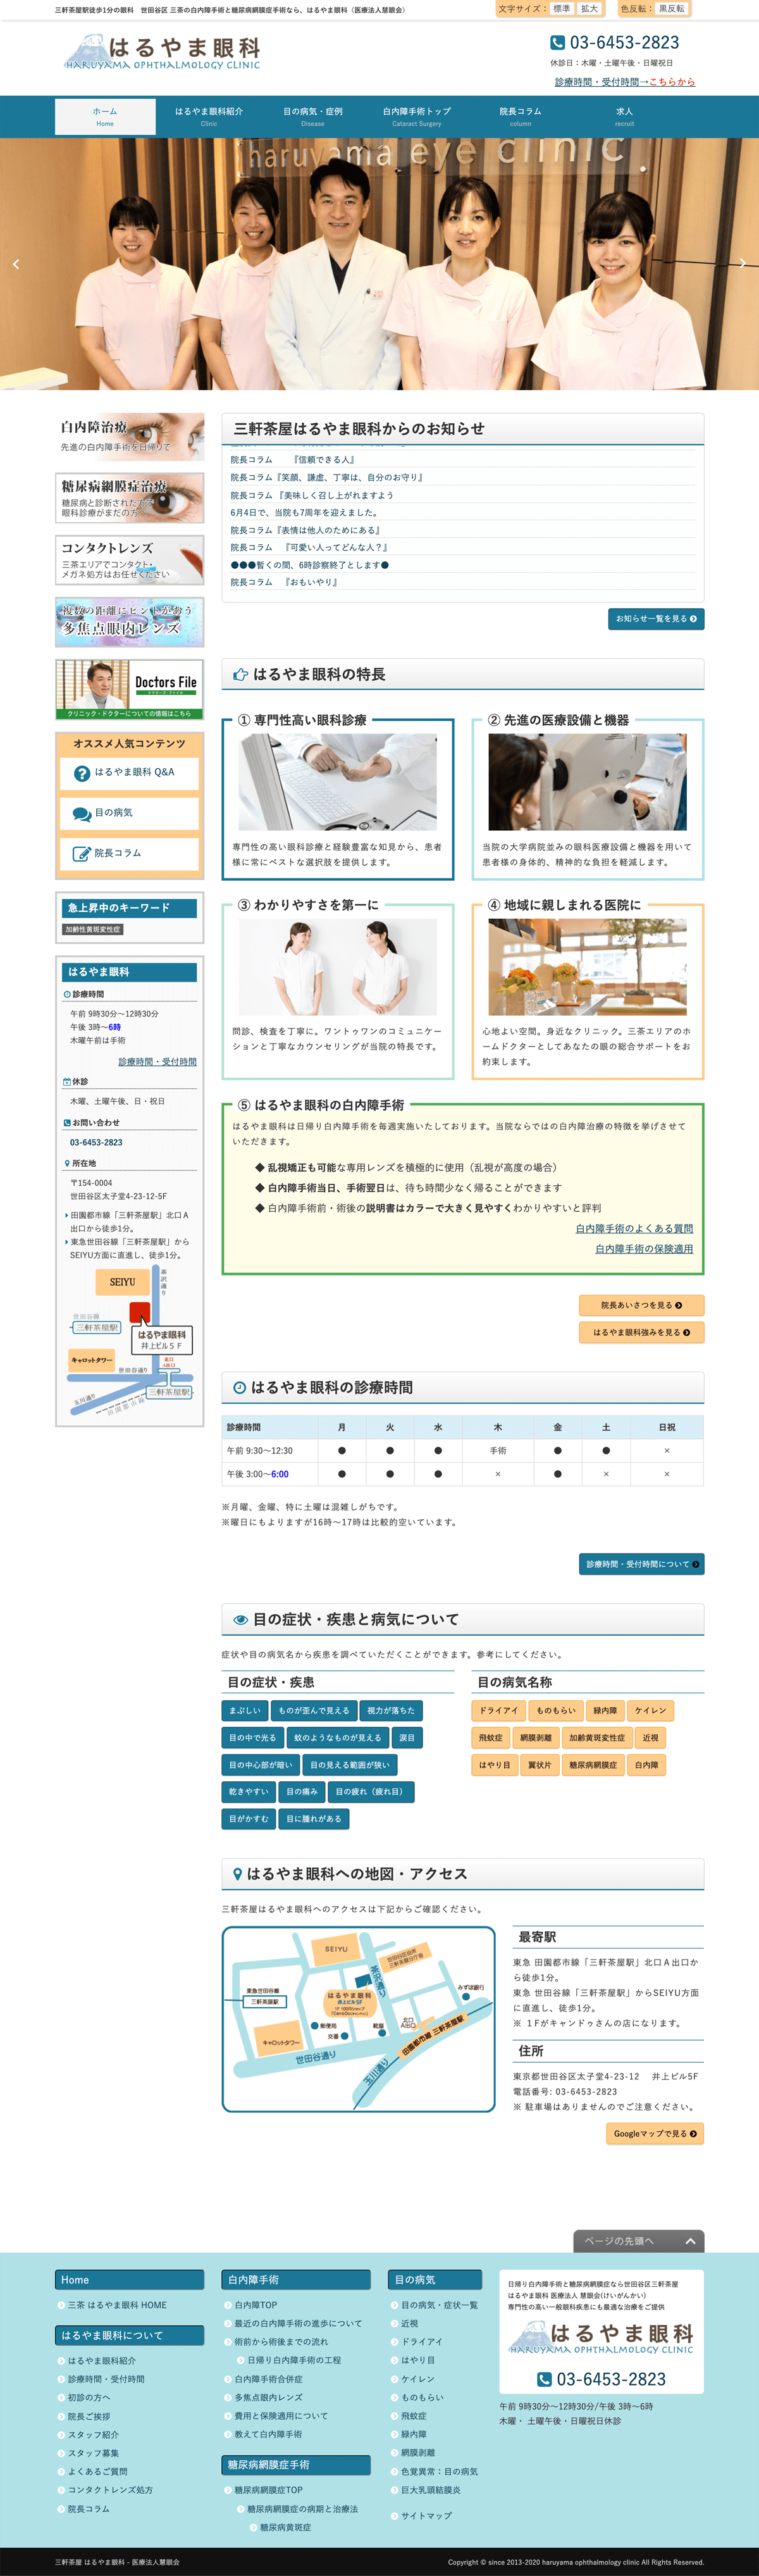
Task: Click footer link 白内障TOP
Action: pyautogui.click(x=256, y=2305)
